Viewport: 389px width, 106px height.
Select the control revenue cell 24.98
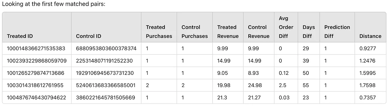click(255, 85)
